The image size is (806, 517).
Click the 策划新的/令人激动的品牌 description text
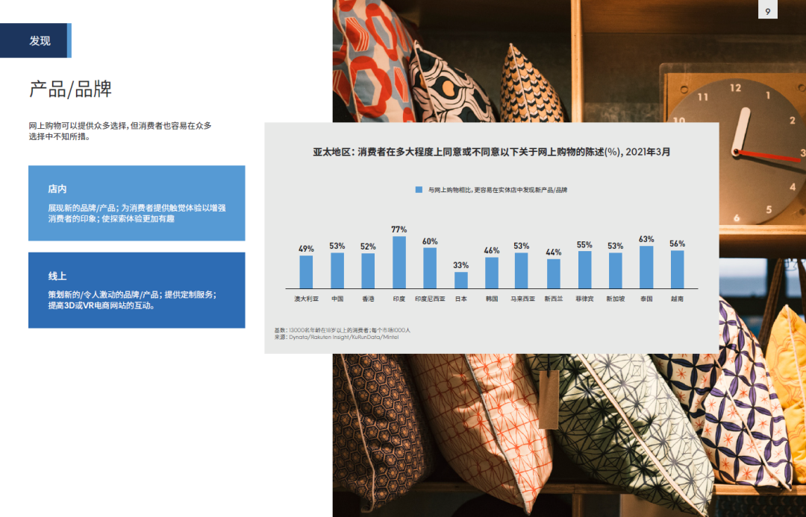click(132, 300)
